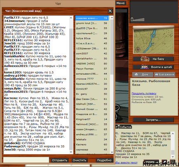Select player Kingriver07 in list
The height and width of the screenshot is (167, 179).
pyautogui.click(x=92, y=119)
